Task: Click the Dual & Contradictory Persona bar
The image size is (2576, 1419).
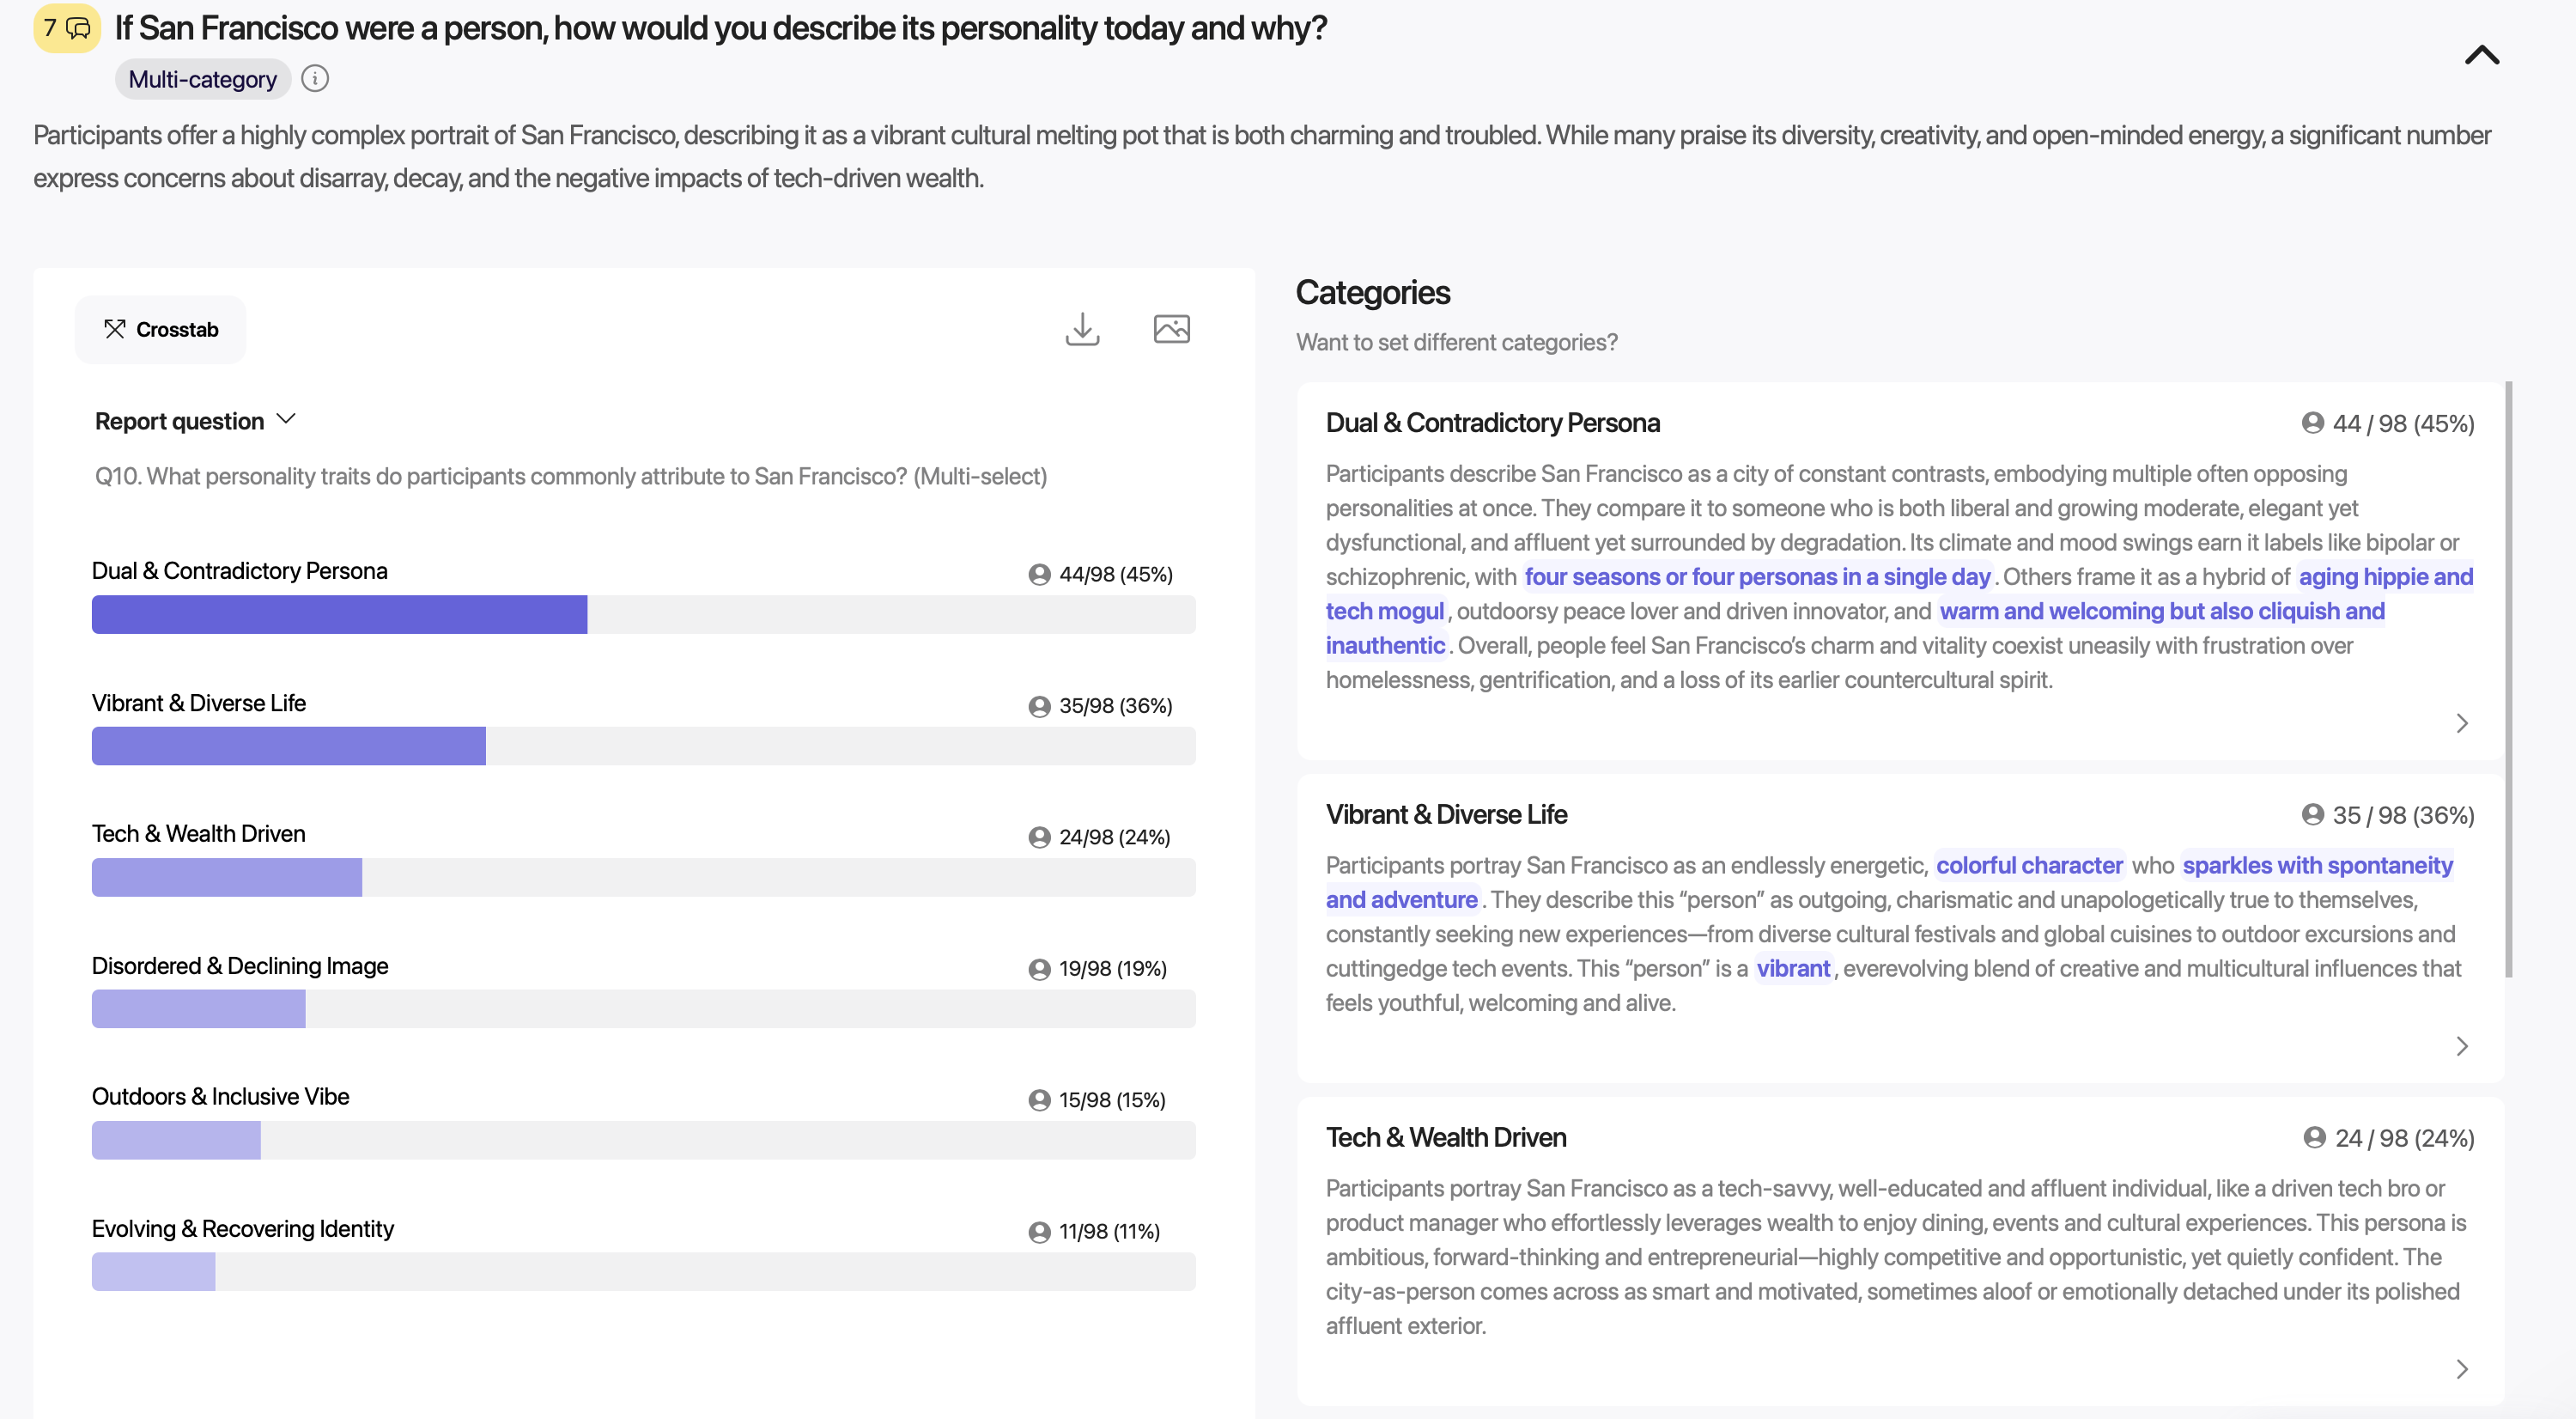Action: (x=339, y=615)
